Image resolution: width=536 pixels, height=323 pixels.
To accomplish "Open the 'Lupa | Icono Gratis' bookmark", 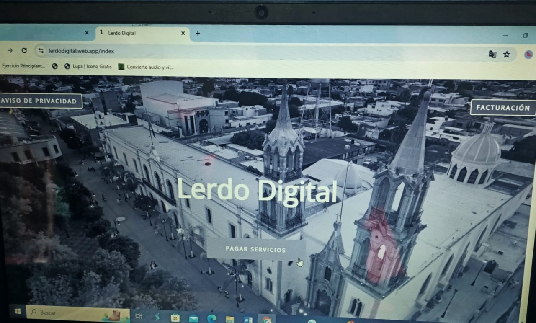I will click(x=88, y=66).
